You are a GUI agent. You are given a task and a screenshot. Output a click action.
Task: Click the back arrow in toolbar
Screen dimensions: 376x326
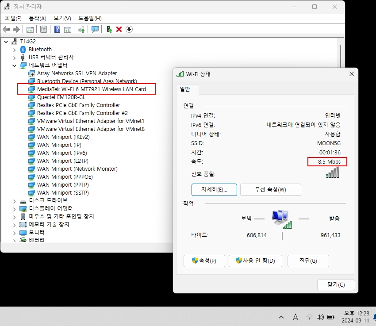click(6, 29)
